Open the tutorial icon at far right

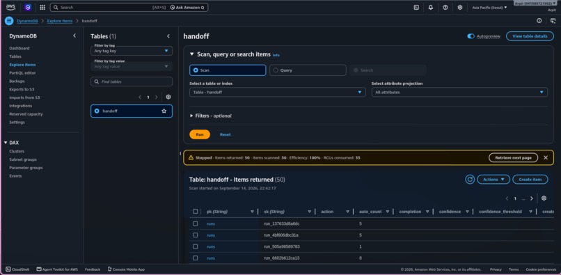(x=553, y=21)
